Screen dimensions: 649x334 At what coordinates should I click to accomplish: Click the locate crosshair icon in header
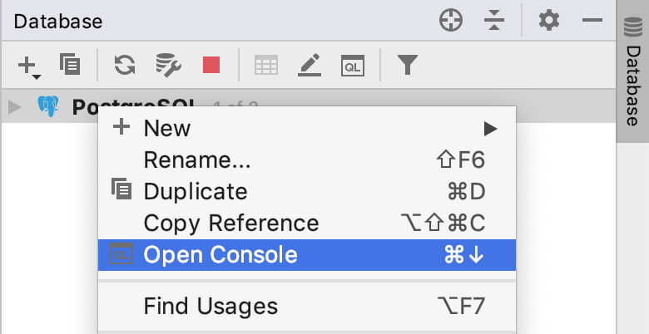point(451,20)
